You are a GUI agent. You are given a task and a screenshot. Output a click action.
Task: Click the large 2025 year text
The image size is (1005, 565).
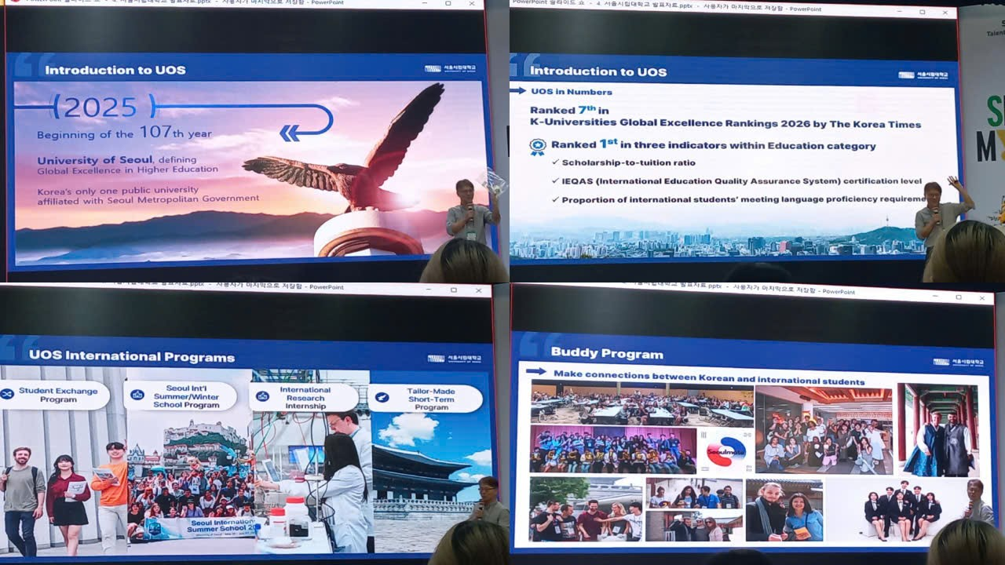point(100,107)
